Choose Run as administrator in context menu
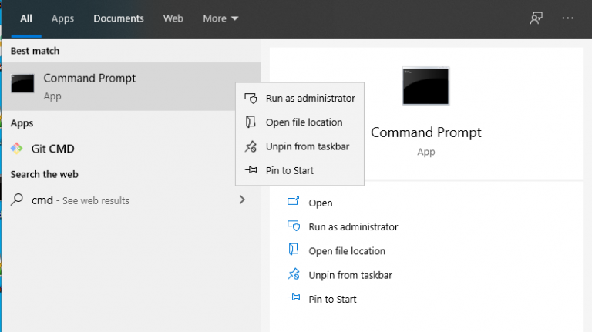 coord(310,99)
